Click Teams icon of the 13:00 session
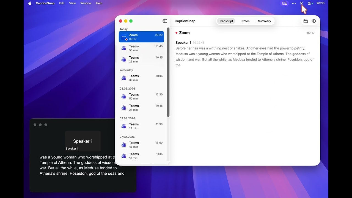 (124, 145)
